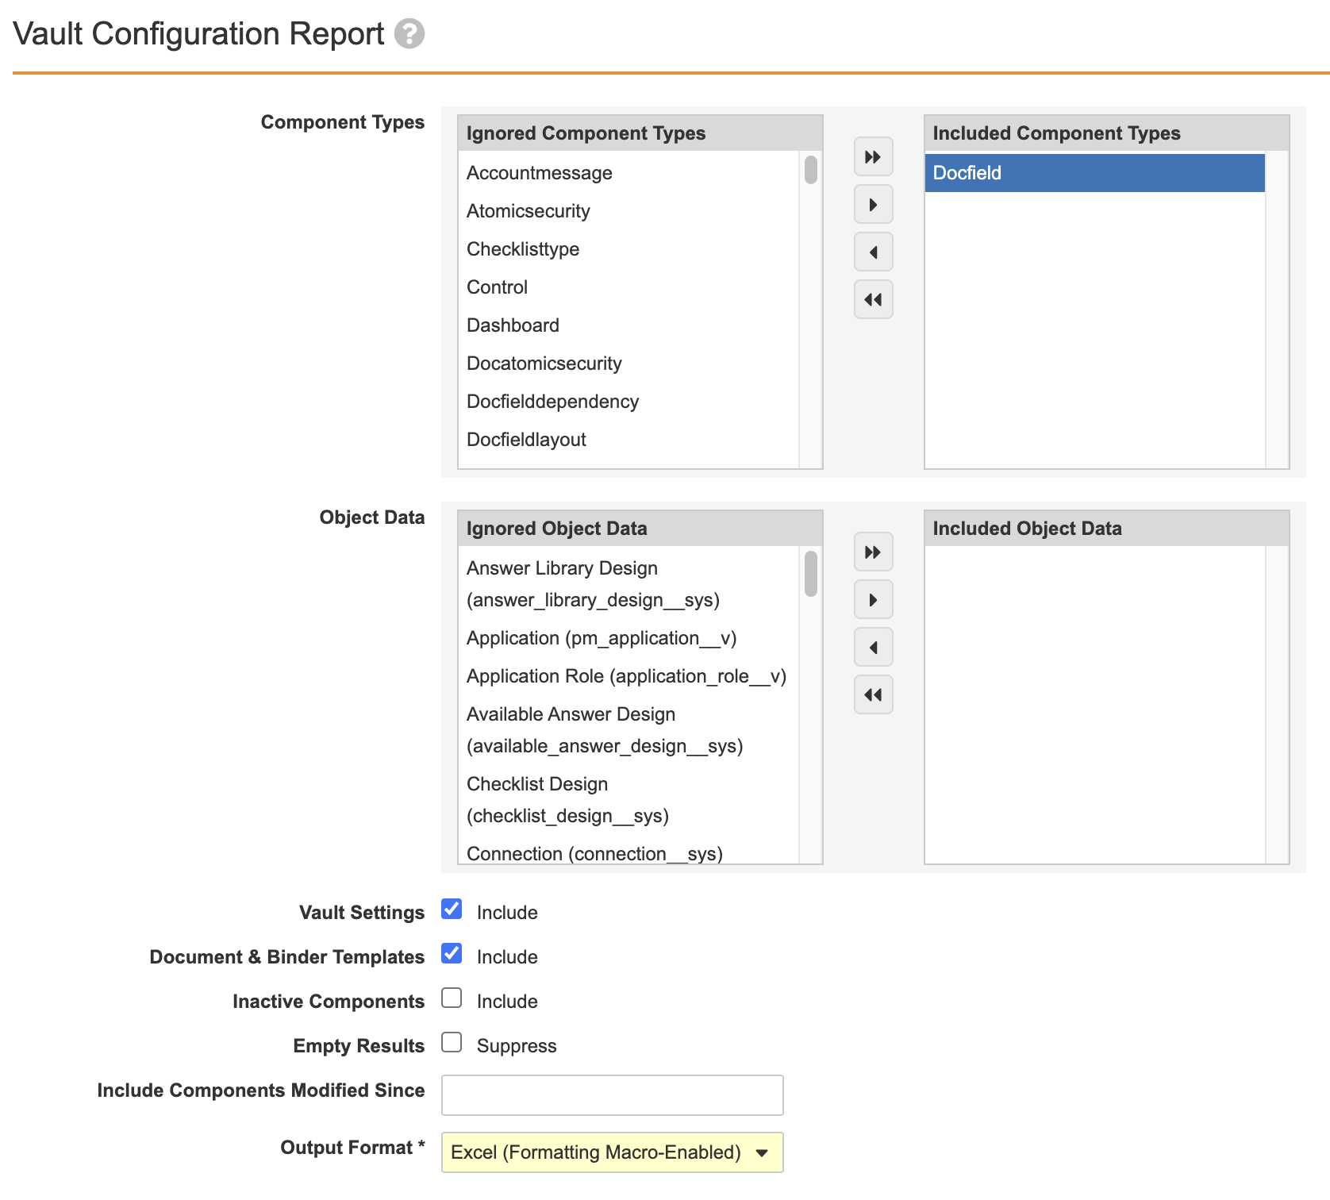Remove selected component type from Included list

(873, 252)
